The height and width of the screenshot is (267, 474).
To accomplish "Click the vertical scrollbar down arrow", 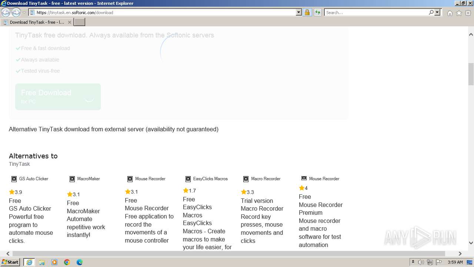I will (x=471, y=243).
